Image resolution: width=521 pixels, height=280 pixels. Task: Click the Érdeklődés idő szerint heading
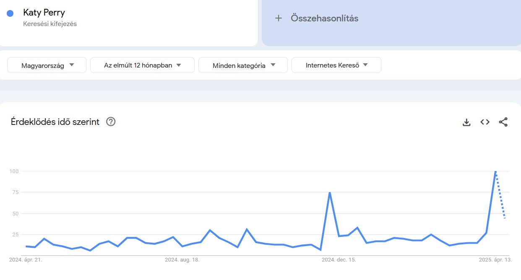[x=55, y=122]
